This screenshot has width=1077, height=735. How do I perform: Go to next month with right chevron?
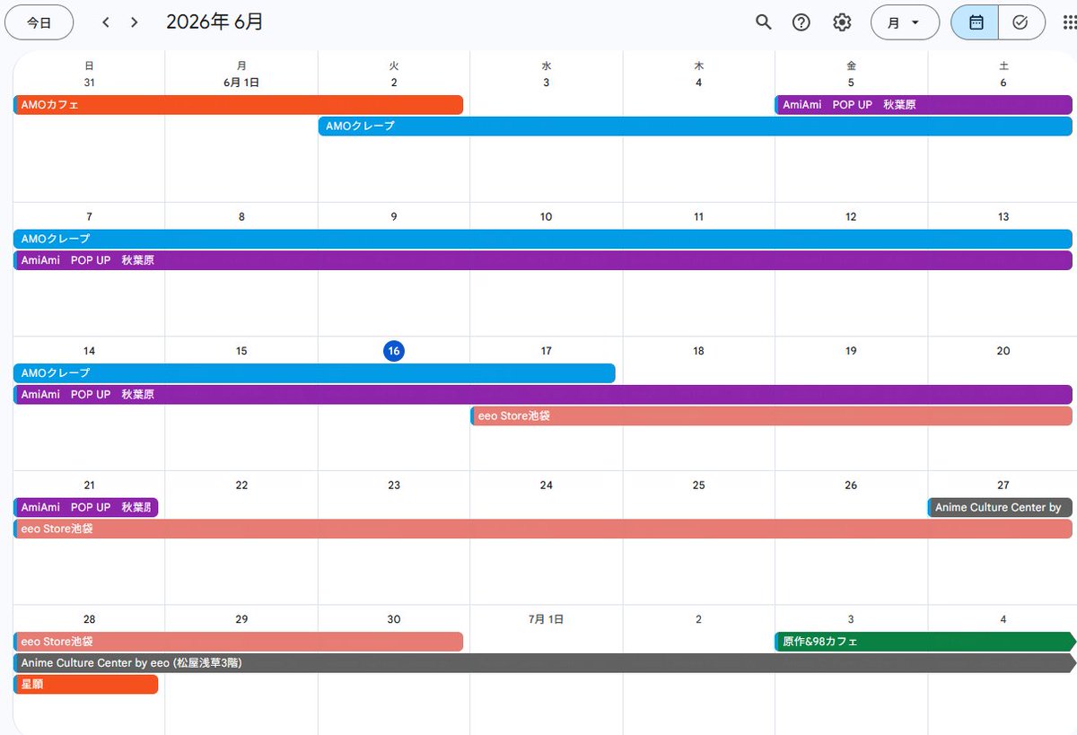click(135, 22)
